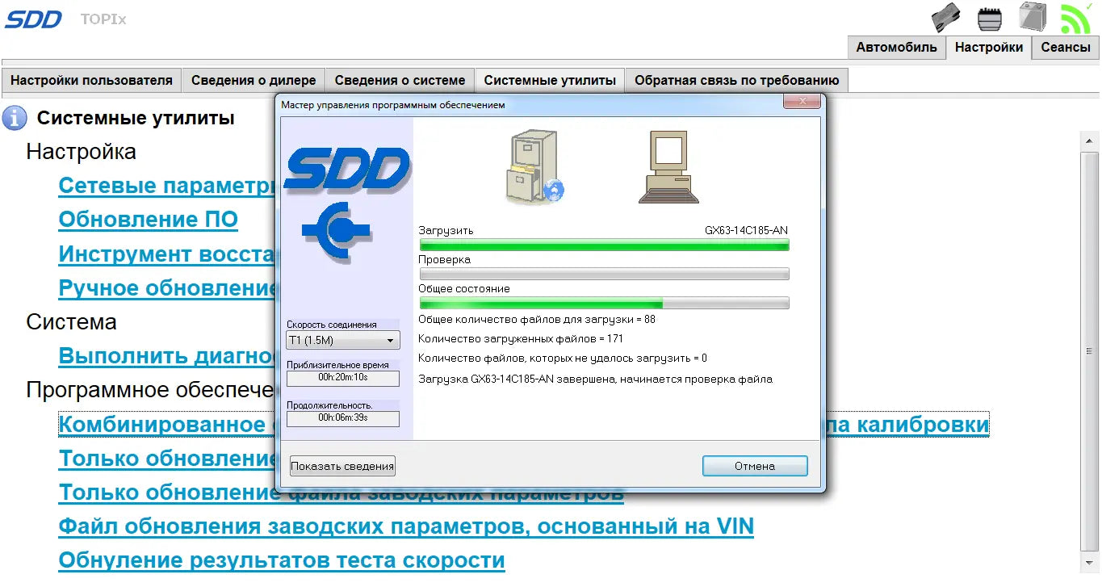This screenshot has width=1102, height=587.
Task: Click the vehicle battery status icon
Action: [1031, 17]
